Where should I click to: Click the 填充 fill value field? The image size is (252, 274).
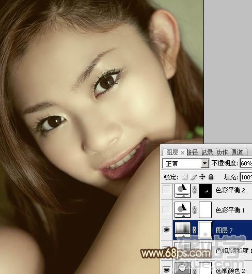[x=246, y=177]
